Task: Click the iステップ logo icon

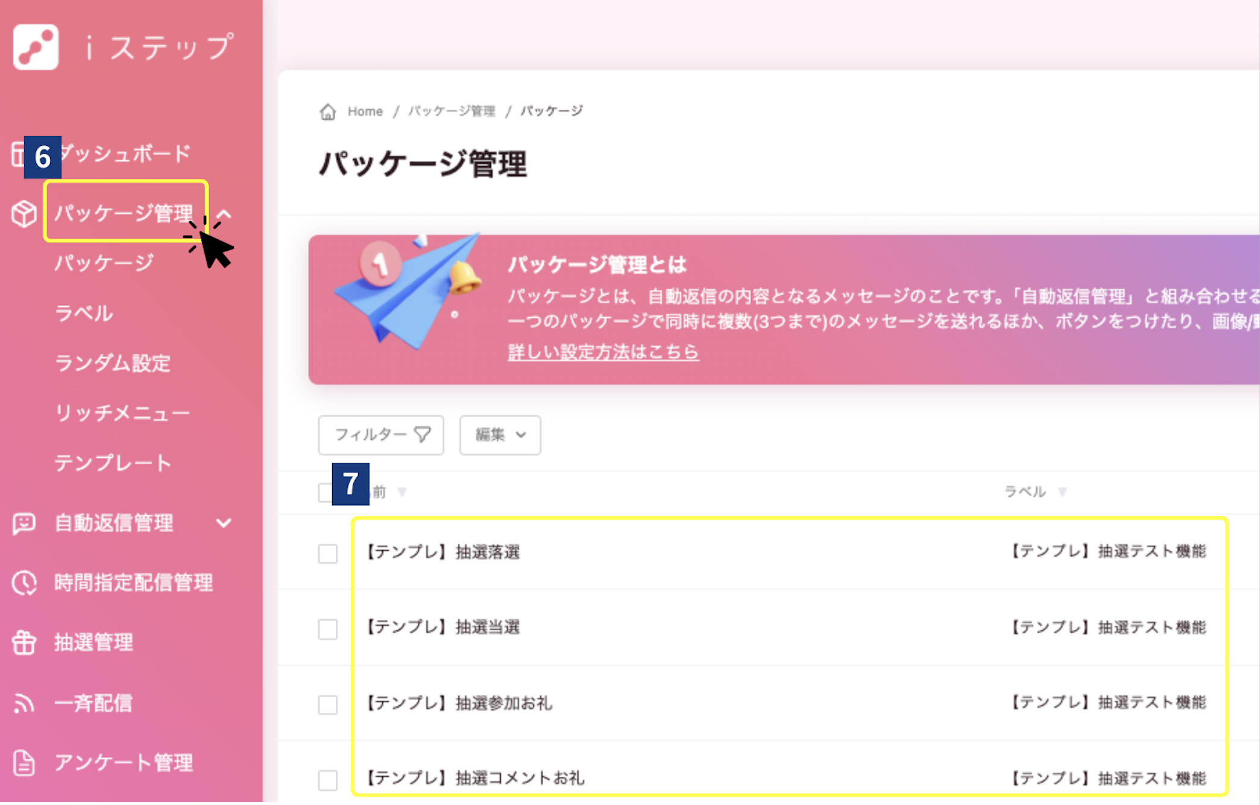Action: pyautogui.click(x=36, y=47)
